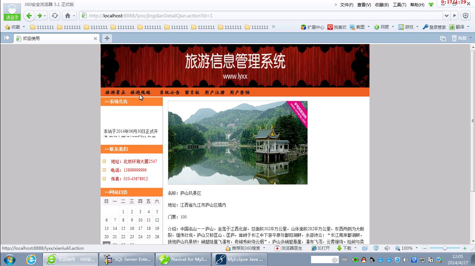Click the zoom-out minus button
The image size is (475, 266).
(x=425, y=248)
